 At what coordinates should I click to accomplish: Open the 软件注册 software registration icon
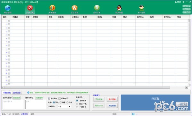tap(141, 8)
